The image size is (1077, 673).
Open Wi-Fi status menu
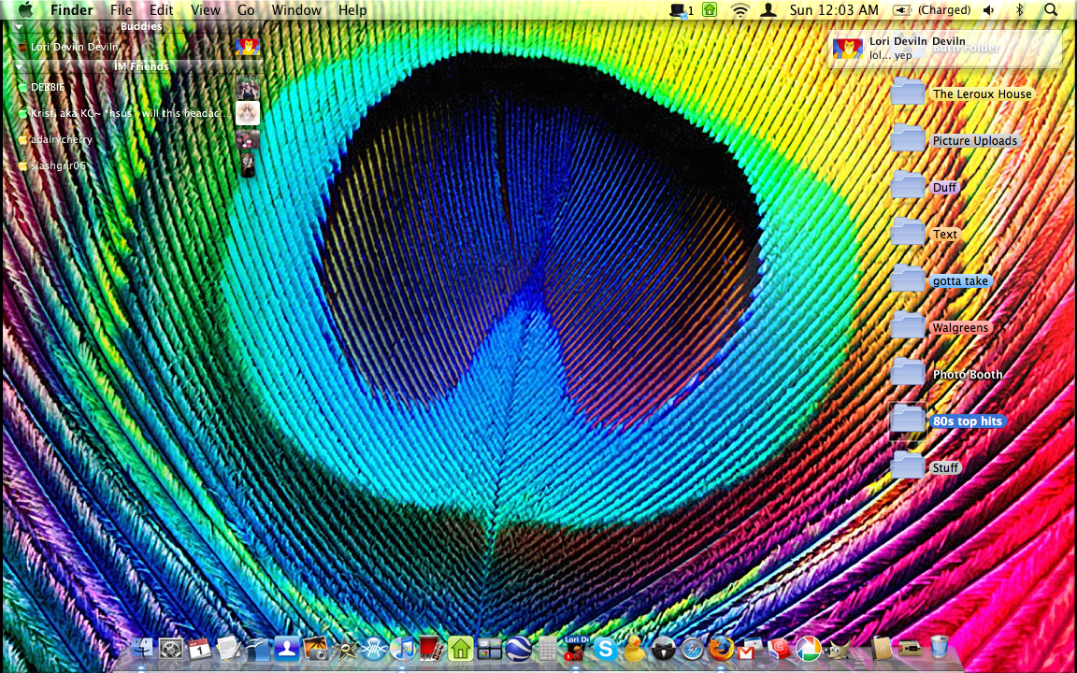tap(740, 9)
